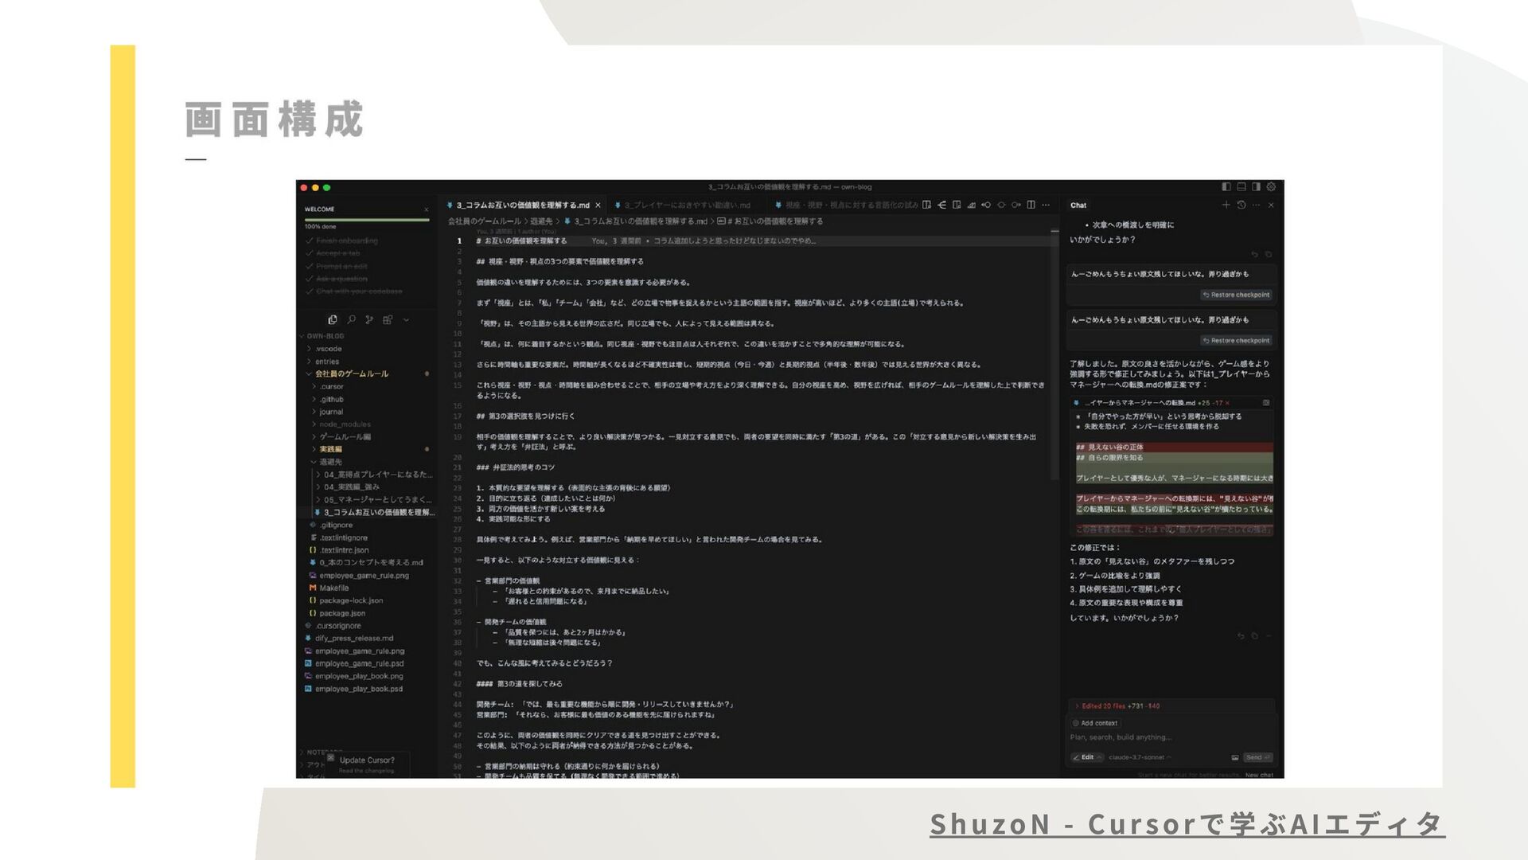Attach an image using the image icon
1528x860 pixels.
(1235, 757)
